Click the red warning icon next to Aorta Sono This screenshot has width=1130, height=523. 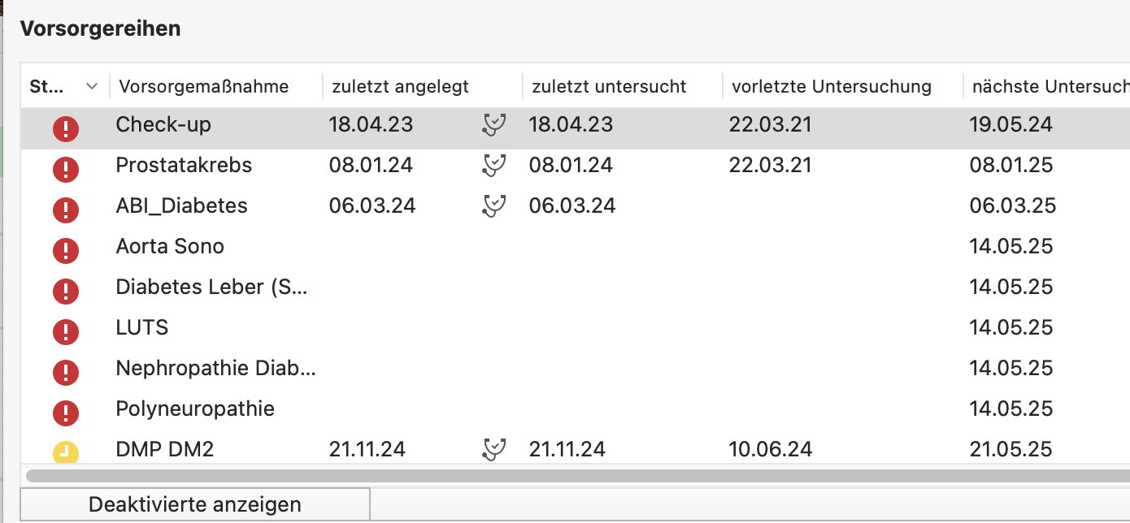tap(66, 251)
